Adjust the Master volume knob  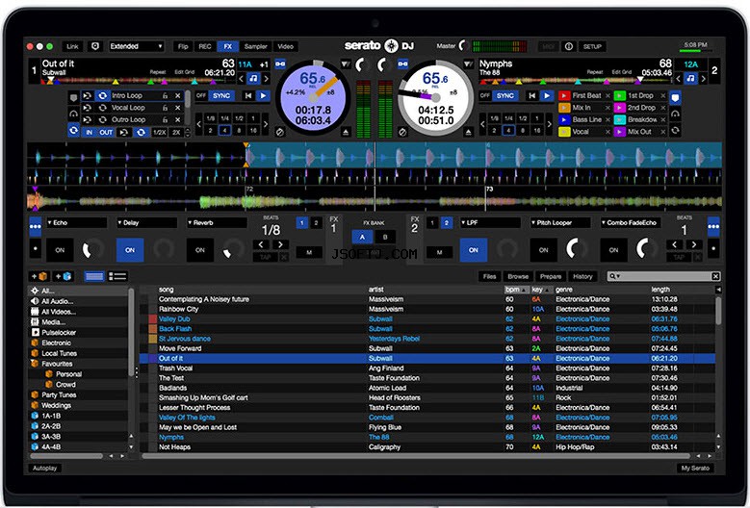[463, 46]
